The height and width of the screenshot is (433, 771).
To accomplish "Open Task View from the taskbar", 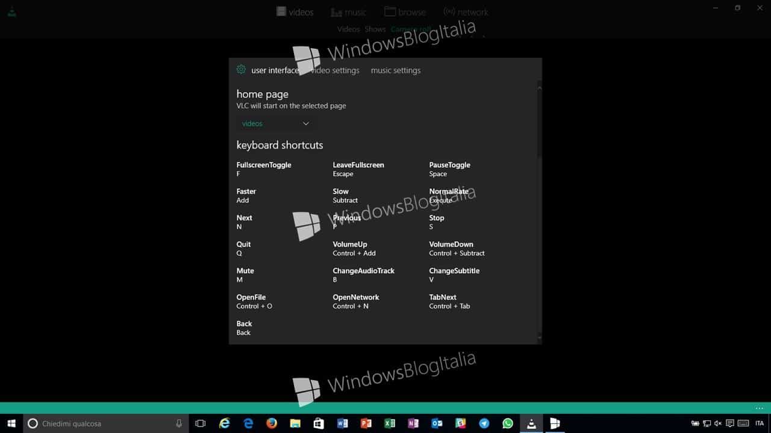I will point(201,423).
